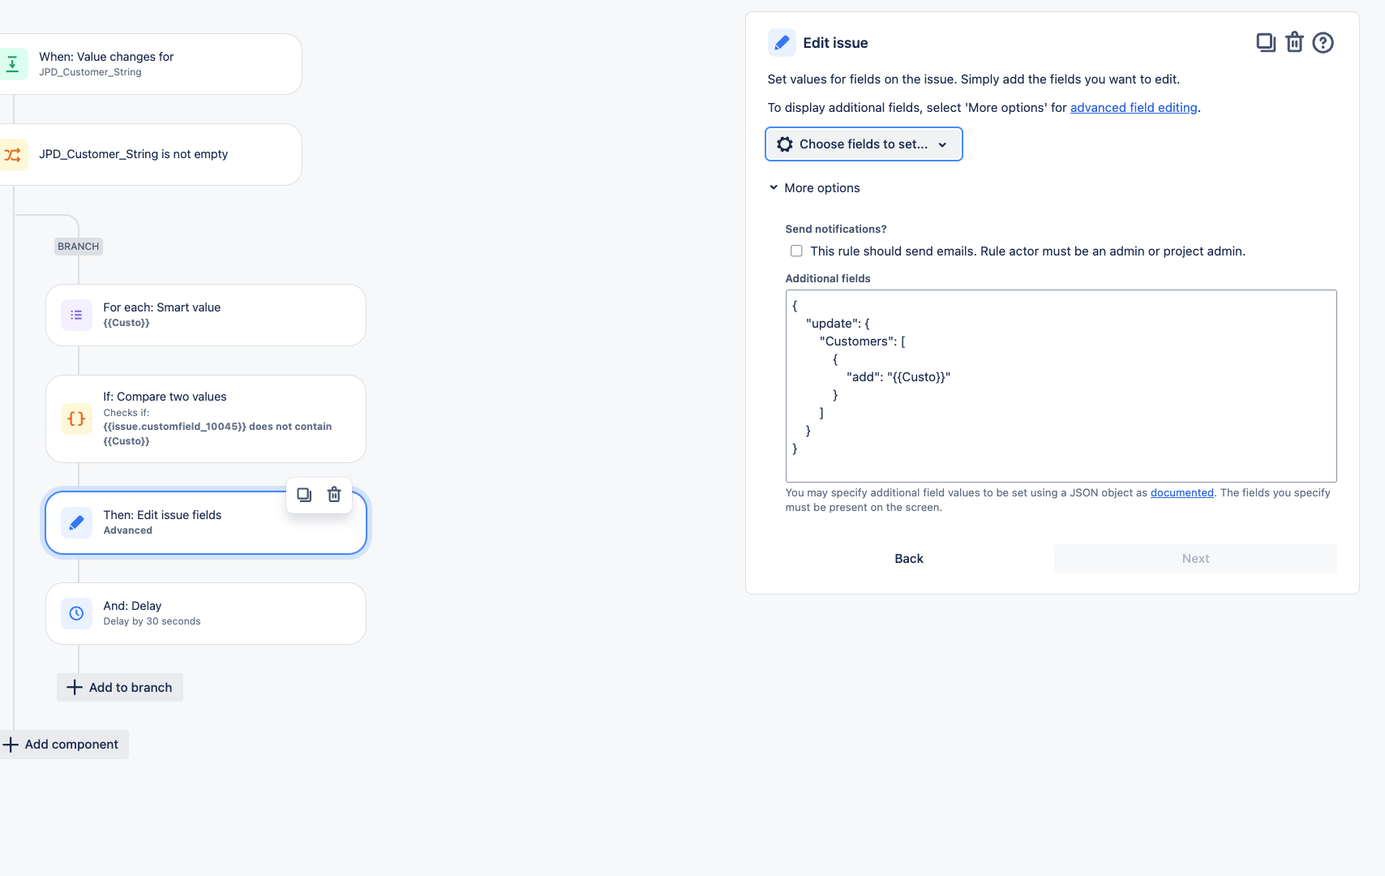
Task: Click the clock icon on the Delay component
Action: point(76,613)
